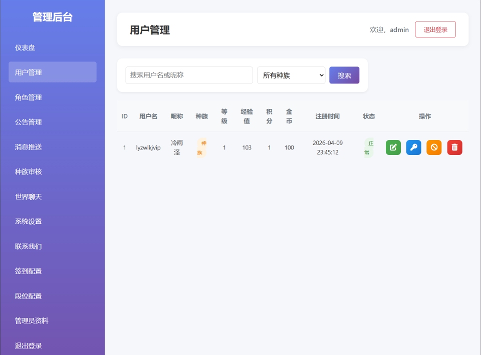Click the red trash delete icon

click(454, 147)
